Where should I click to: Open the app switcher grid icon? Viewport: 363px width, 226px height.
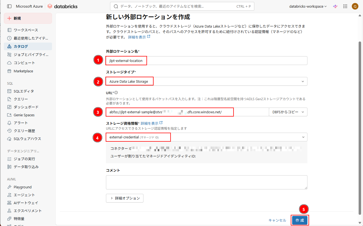[345, 6]
